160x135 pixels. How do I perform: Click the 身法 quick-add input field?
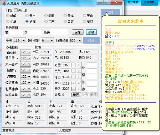point(92,89)
